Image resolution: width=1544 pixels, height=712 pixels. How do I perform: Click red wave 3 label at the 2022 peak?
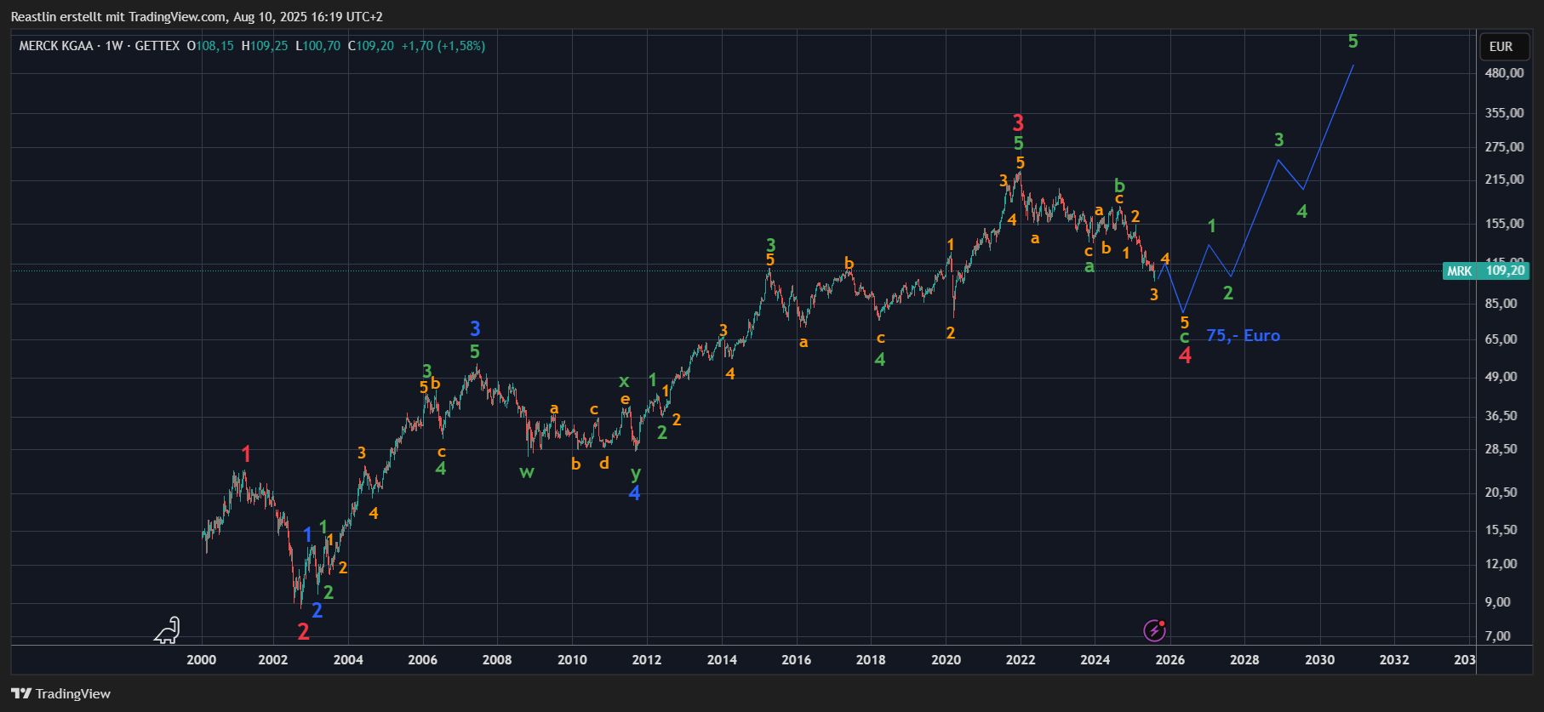tap(1018, 122)
